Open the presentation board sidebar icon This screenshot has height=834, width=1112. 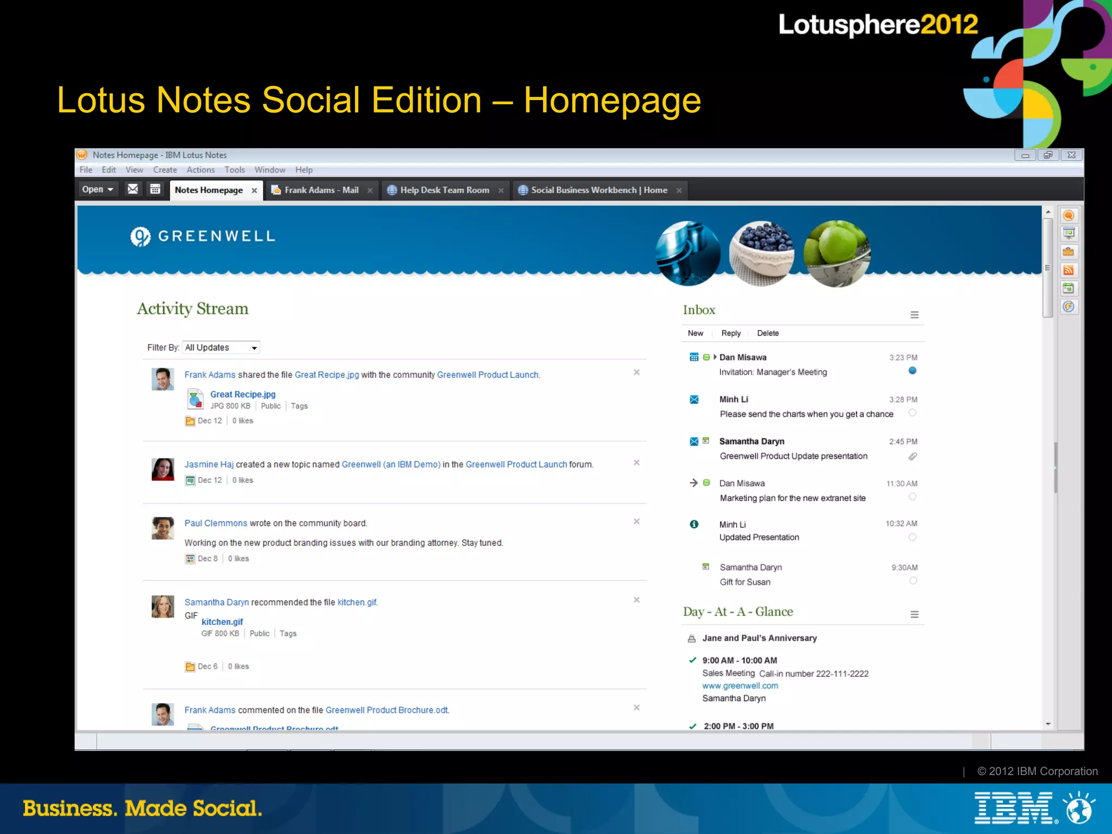point(1068,234)
